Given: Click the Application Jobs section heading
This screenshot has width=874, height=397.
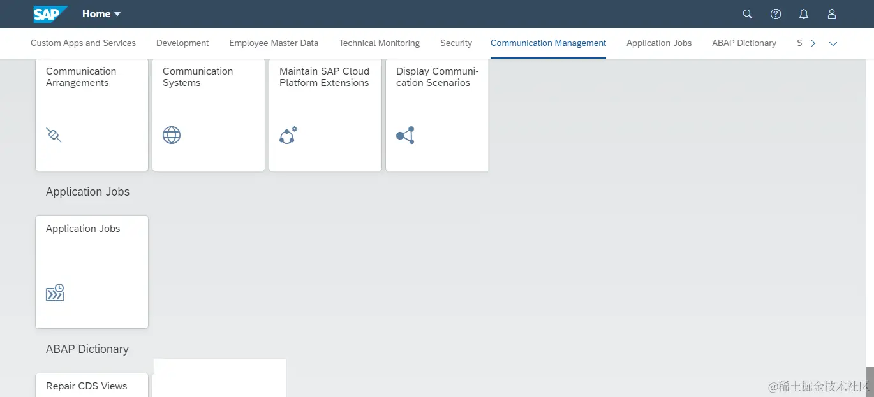Looking at the screenshot, I should coord(87,192).
